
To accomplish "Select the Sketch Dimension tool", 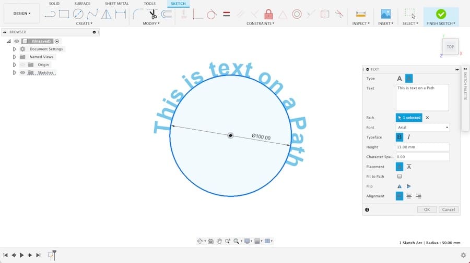I will [121, 14].
